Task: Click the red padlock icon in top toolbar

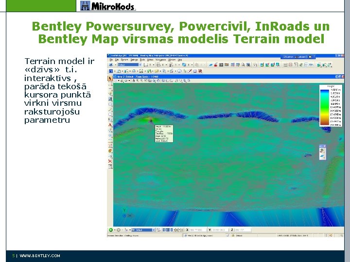Action: point(216,65)
